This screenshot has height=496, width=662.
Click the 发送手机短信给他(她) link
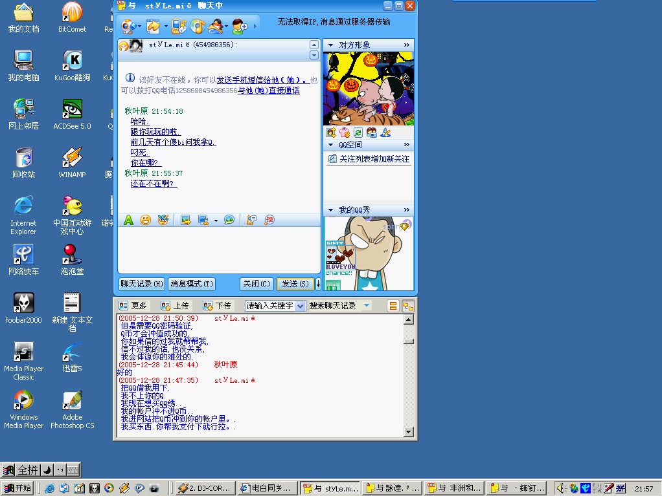click(262, 80)
